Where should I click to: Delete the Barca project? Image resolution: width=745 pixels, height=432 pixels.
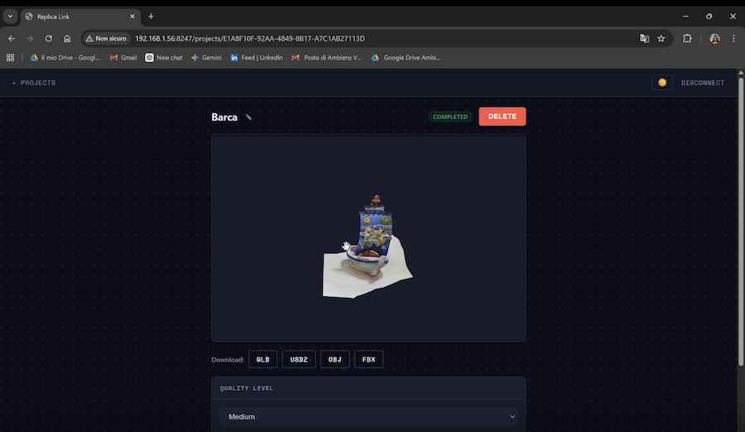point(502,117)
